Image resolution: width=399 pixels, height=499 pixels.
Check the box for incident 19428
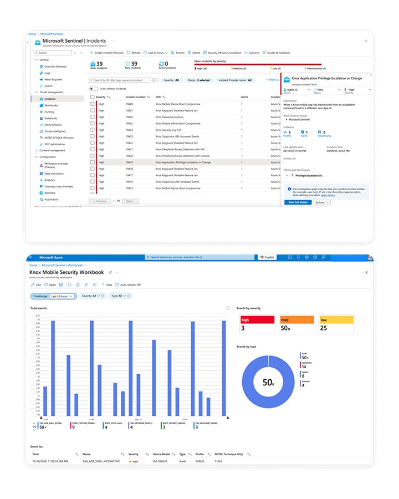(93, 104)
